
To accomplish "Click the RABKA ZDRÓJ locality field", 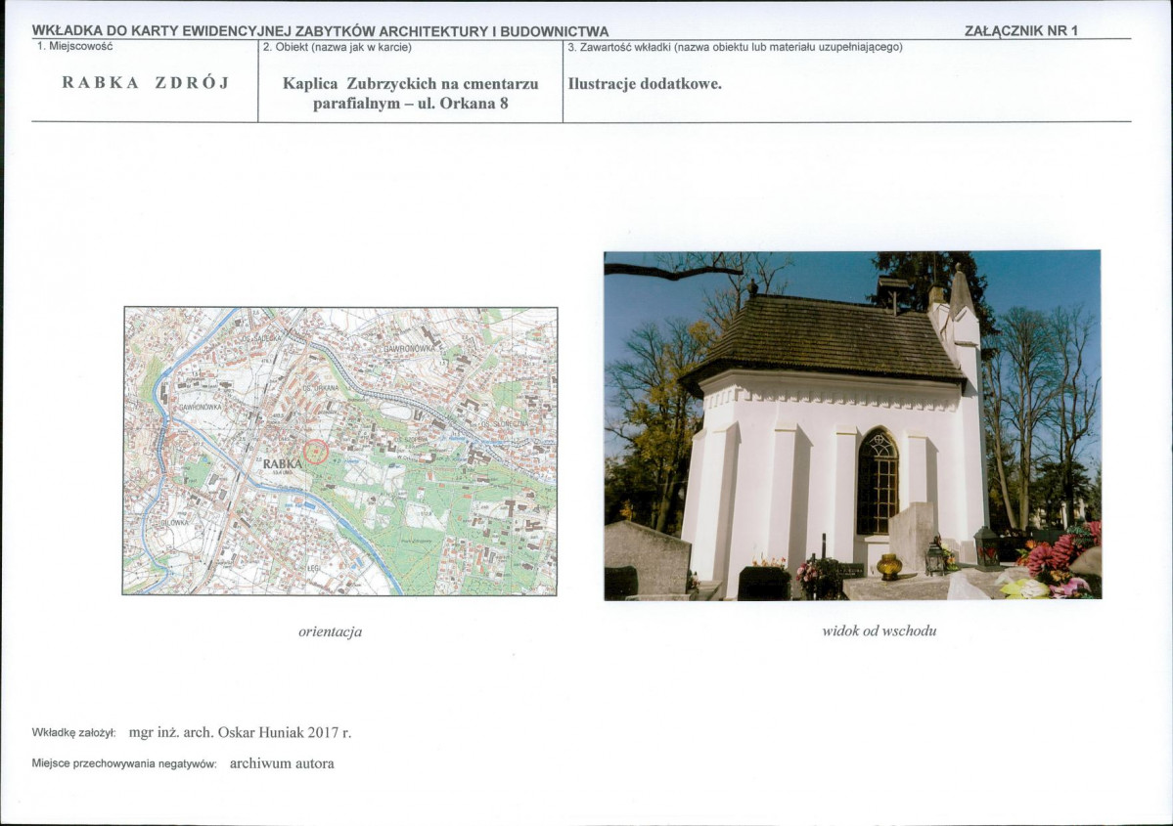I will tap(146, 83).
